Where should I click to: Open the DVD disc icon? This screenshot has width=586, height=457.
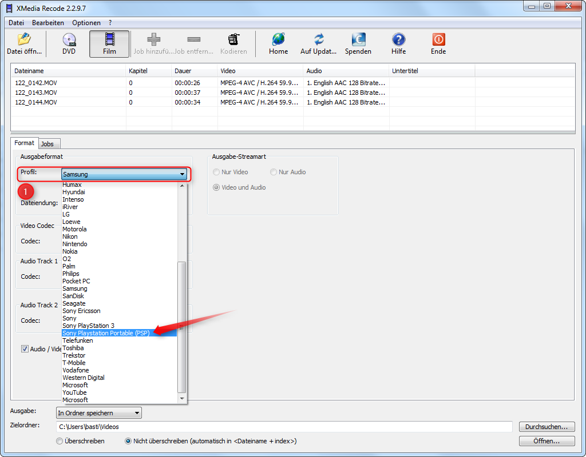click(x=69, y=40)
